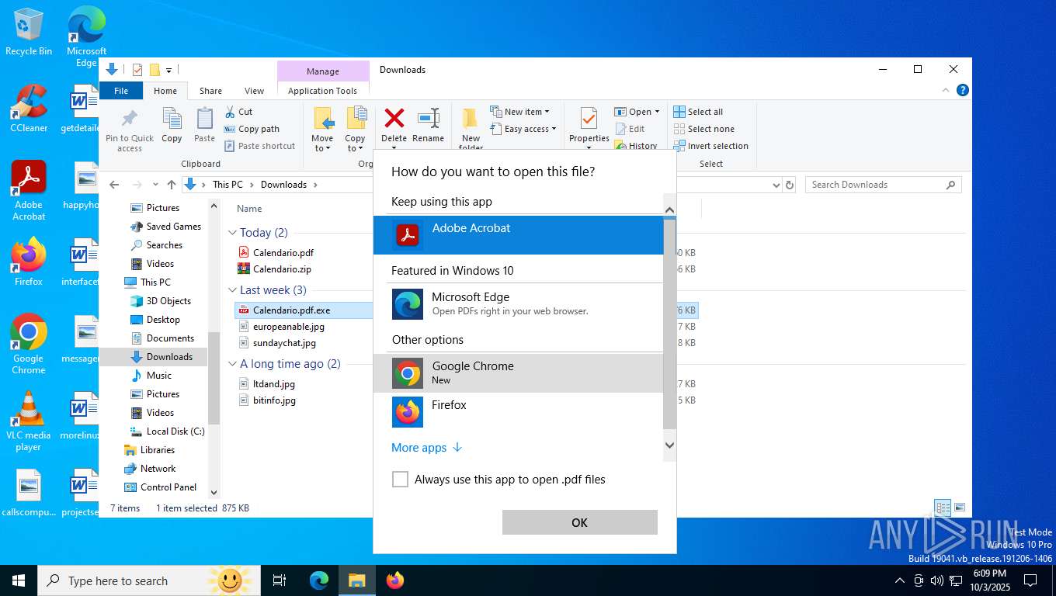The image size is (1056, 596).
Task: Select the Calendario.zip file
Action: (x=282, y=269)
